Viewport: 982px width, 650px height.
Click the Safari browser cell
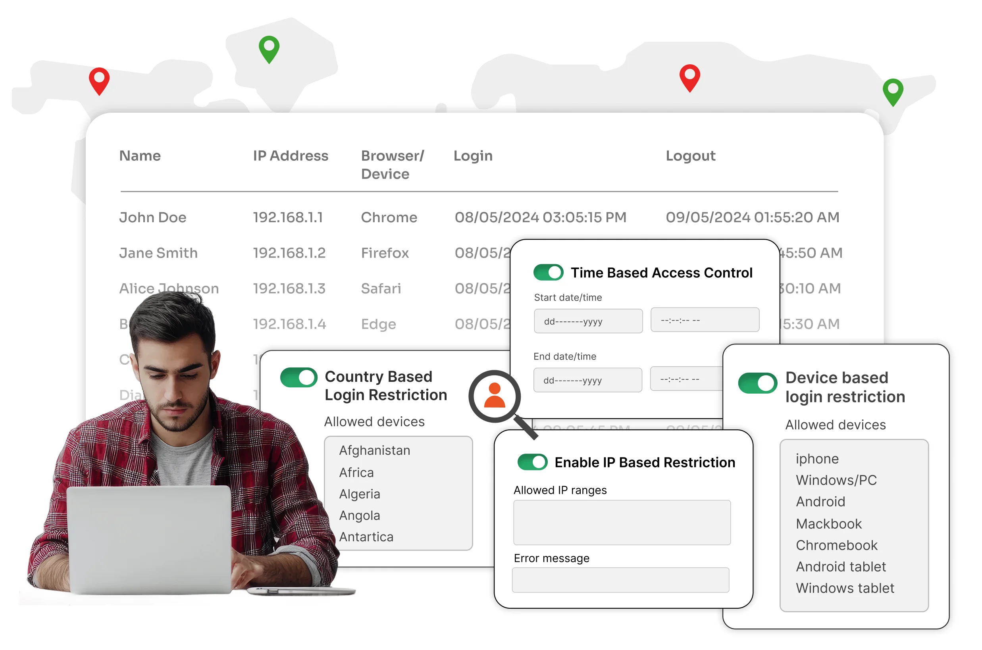(x=381, y=288)
